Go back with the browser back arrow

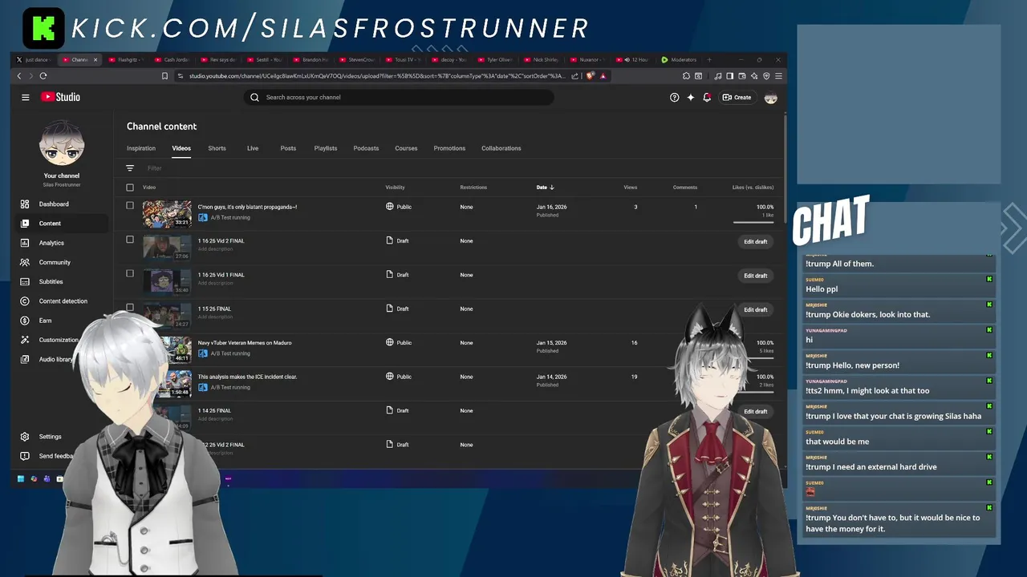(19, 76)
